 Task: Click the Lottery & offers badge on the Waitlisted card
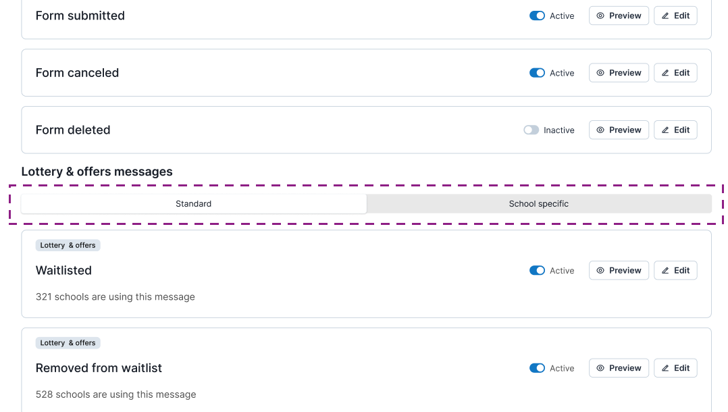tap(68, 245)
